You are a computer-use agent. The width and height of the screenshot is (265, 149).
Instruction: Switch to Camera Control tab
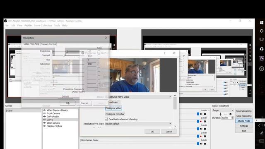[48, 44]
